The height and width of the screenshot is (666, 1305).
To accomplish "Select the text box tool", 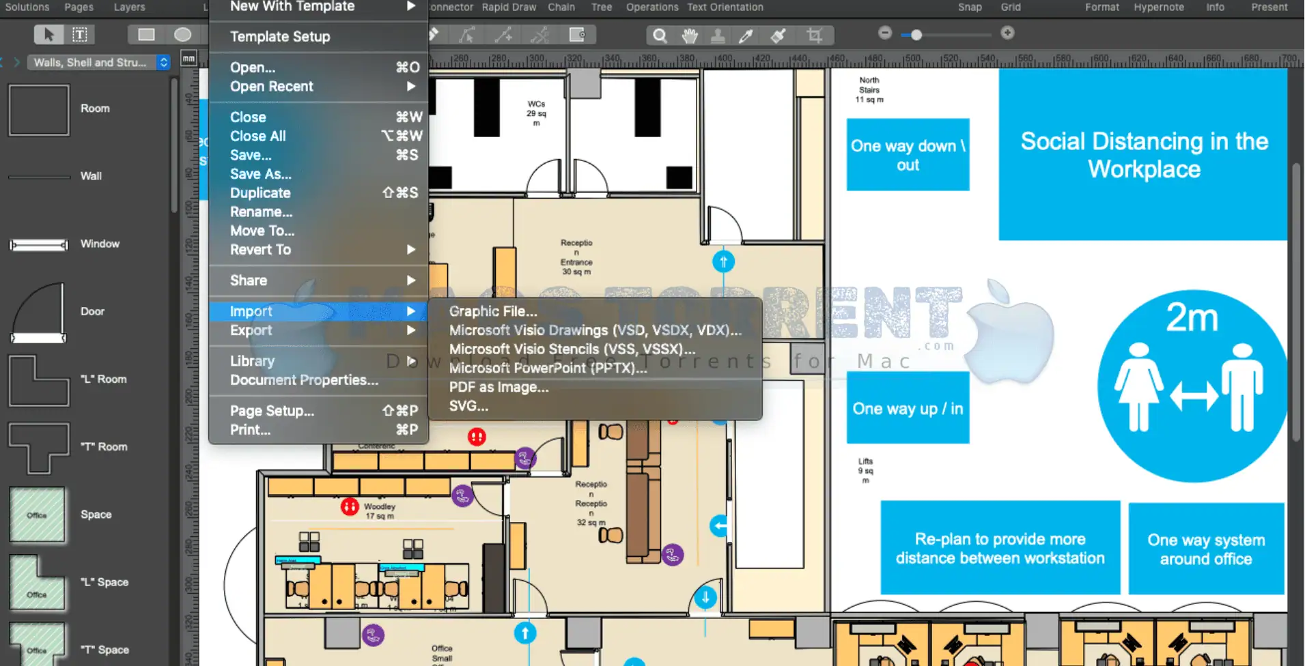I will pyautogui.click(x=80, y=34).
